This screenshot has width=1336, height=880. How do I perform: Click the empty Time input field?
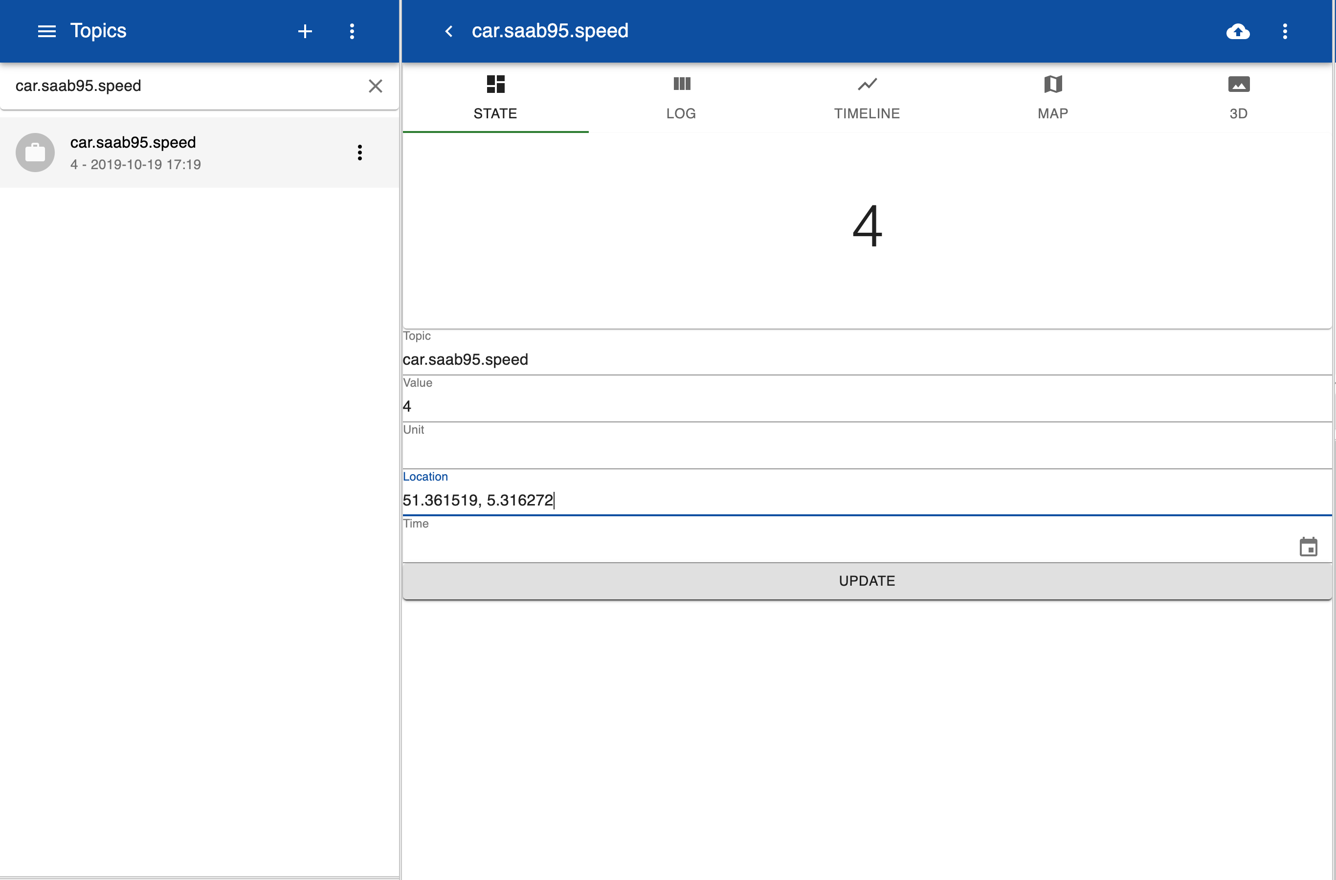pos(847,547)
